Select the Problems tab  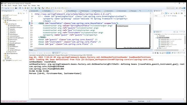pyautogui.click(x=33, y=53)
